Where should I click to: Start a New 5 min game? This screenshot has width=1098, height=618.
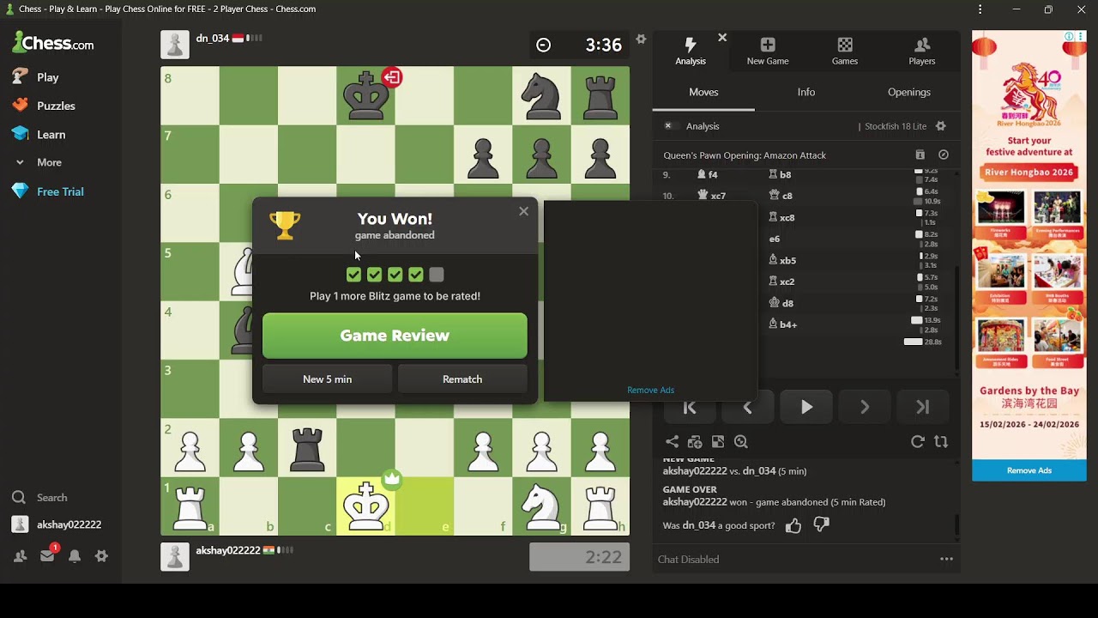tap(327, 379)
